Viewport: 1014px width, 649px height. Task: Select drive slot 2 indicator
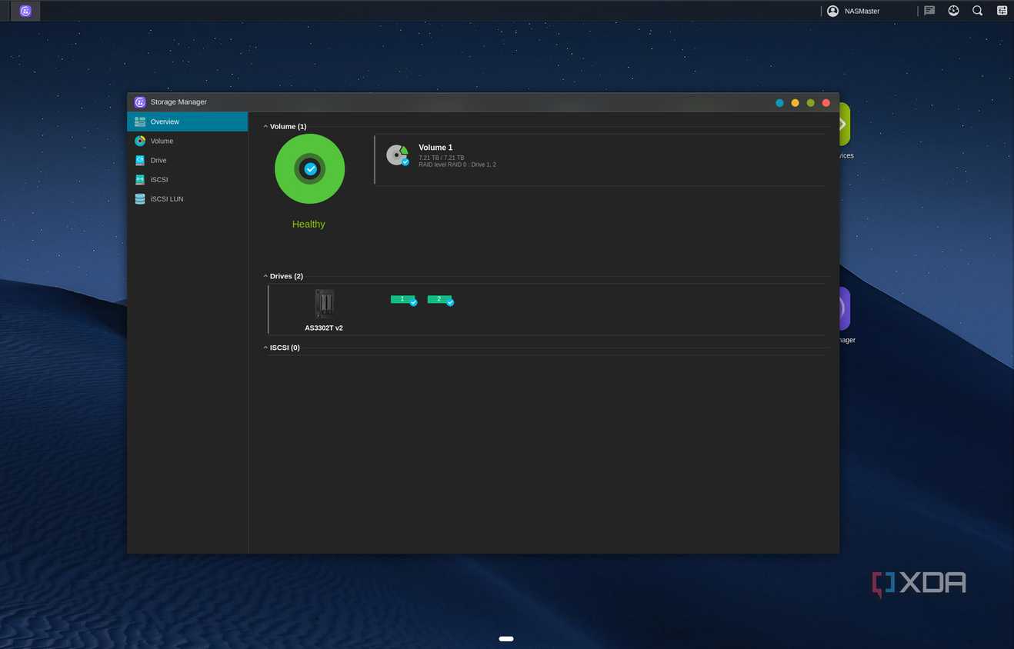(x=440, y=300)
